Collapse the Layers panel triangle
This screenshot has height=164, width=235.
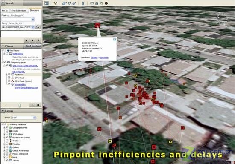[3, 111]
